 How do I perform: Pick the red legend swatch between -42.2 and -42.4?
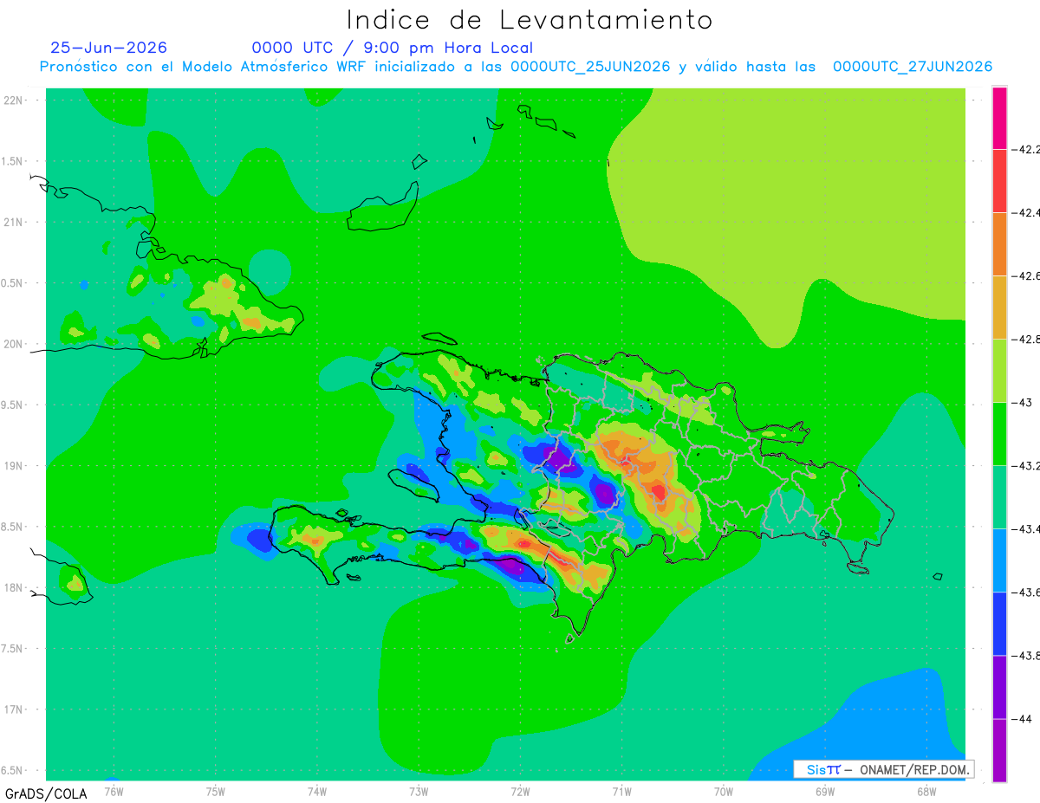pyautogui.click(x=999, y=180)
